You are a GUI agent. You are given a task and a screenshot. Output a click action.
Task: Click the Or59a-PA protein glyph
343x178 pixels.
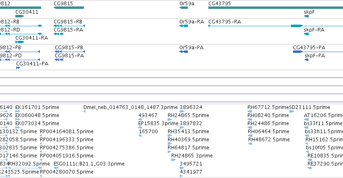pyautogui.click(x=183, y=52)
